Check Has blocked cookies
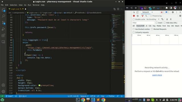Image resolution: width=182 pixels, height=102 pixels. (134, 29)
